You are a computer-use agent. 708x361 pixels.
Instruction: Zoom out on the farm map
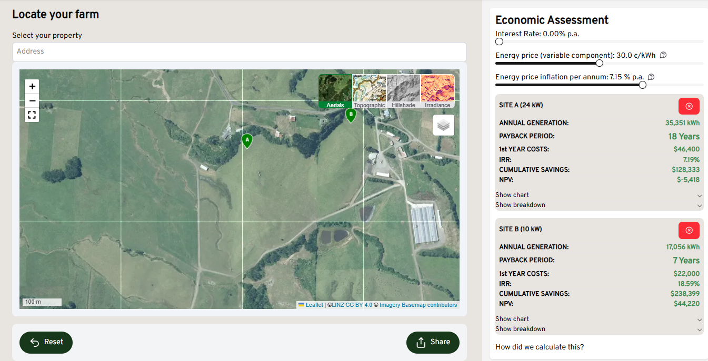pyautogui.click(x=32, y=101)
